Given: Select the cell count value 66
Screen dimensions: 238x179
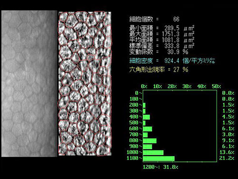Looking at the screenshot, I should pos(176,19).
